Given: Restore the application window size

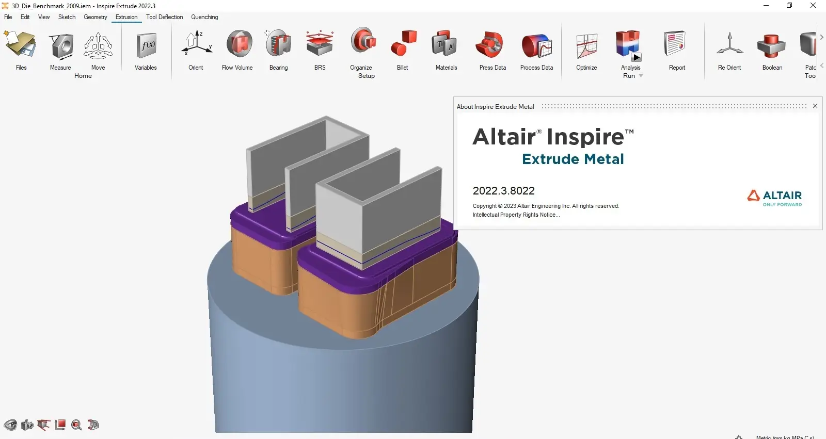Looking at the screenshot, I should (x=789, y=6).
